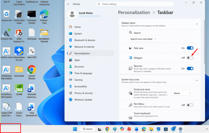Select New folder on desktop
209x133 pixels.
click(19, 71)
